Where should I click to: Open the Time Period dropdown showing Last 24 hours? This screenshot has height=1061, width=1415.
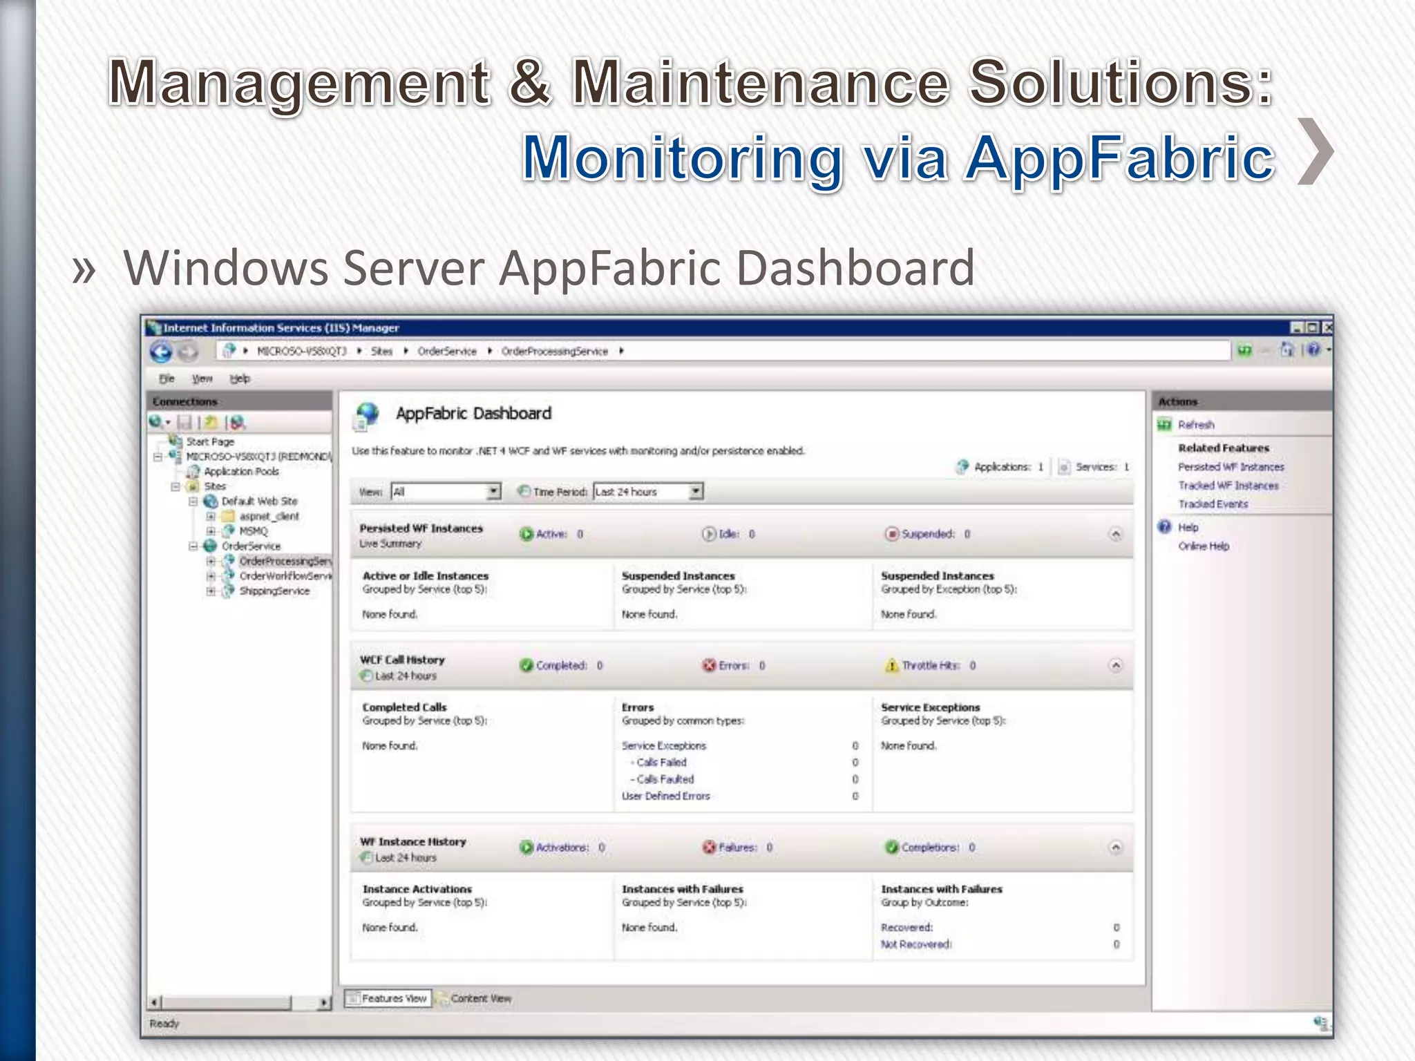(x=648, y=491)
